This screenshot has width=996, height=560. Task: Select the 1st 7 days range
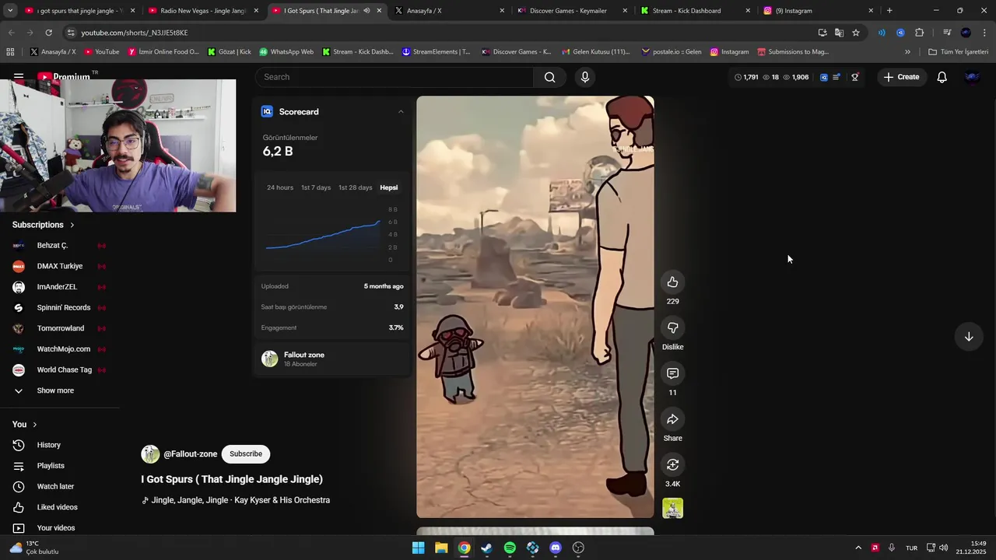(x=316, y=187)
